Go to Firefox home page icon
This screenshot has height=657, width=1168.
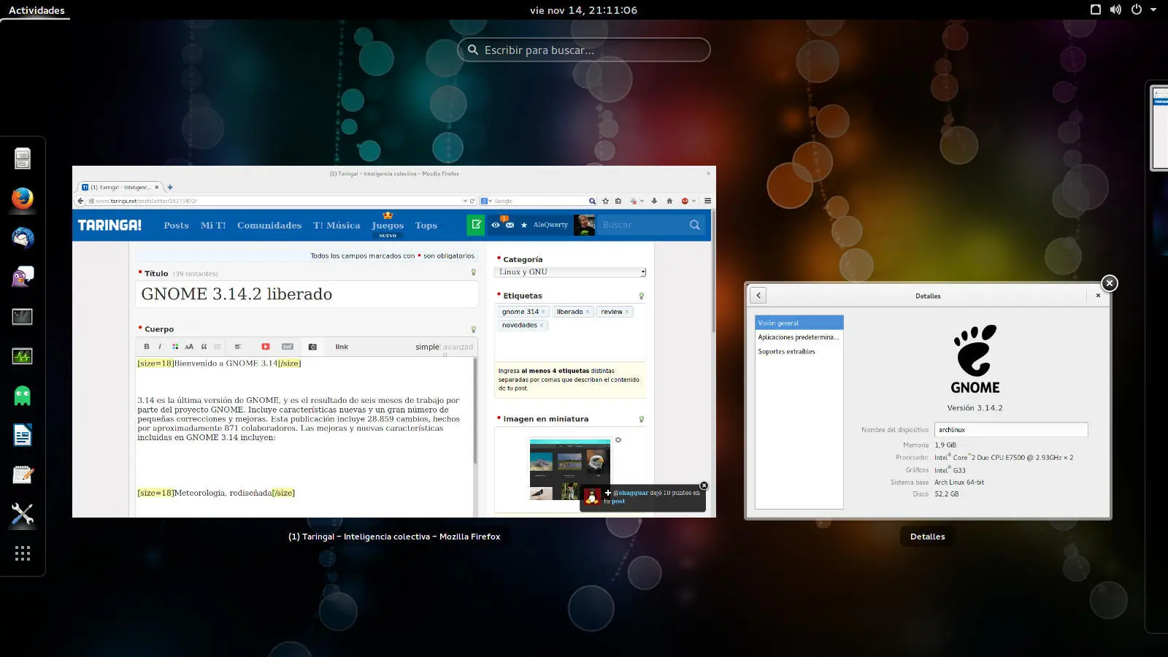click(x=669, y=201)
